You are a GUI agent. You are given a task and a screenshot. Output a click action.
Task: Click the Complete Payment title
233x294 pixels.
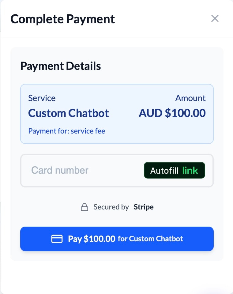pyautogui.click(x=62, y=19)
